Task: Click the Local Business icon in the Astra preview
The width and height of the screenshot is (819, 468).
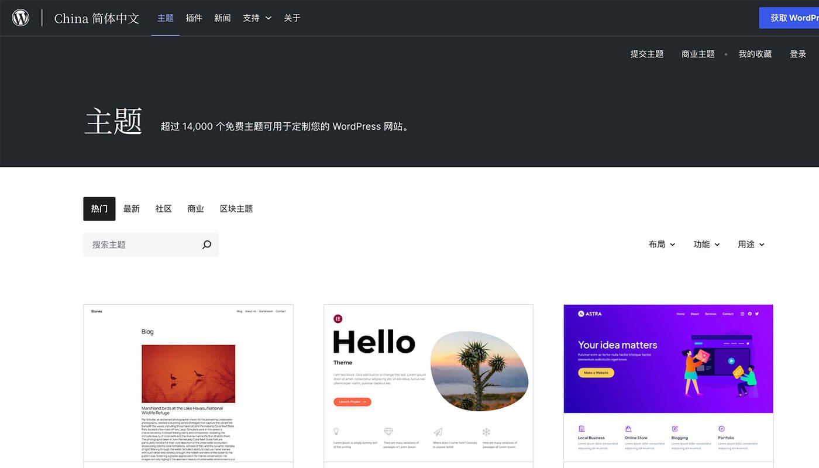Action: pos(581,429)
